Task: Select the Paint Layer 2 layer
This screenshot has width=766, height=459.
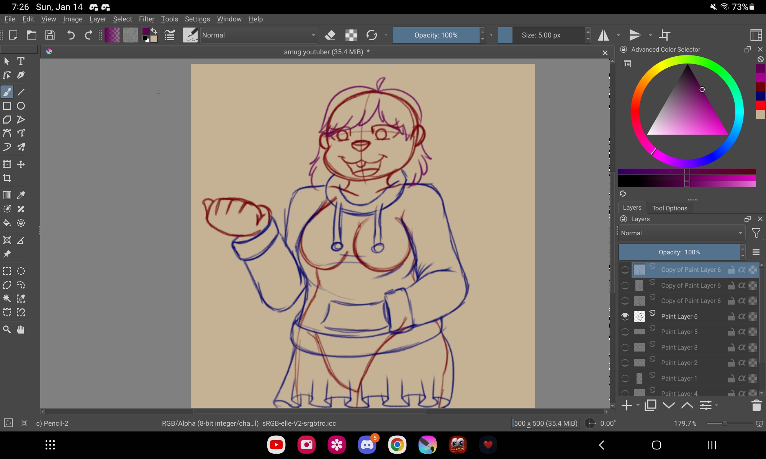Action: (679, 363)
